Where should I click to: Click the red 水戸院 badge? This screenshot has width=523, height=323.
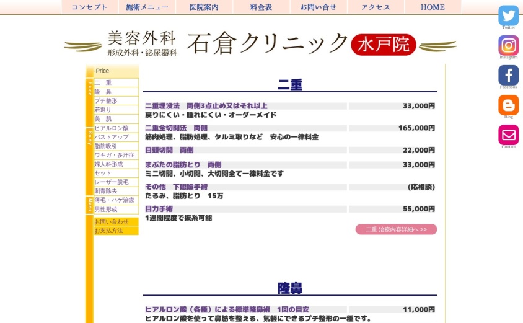(384, 45)
